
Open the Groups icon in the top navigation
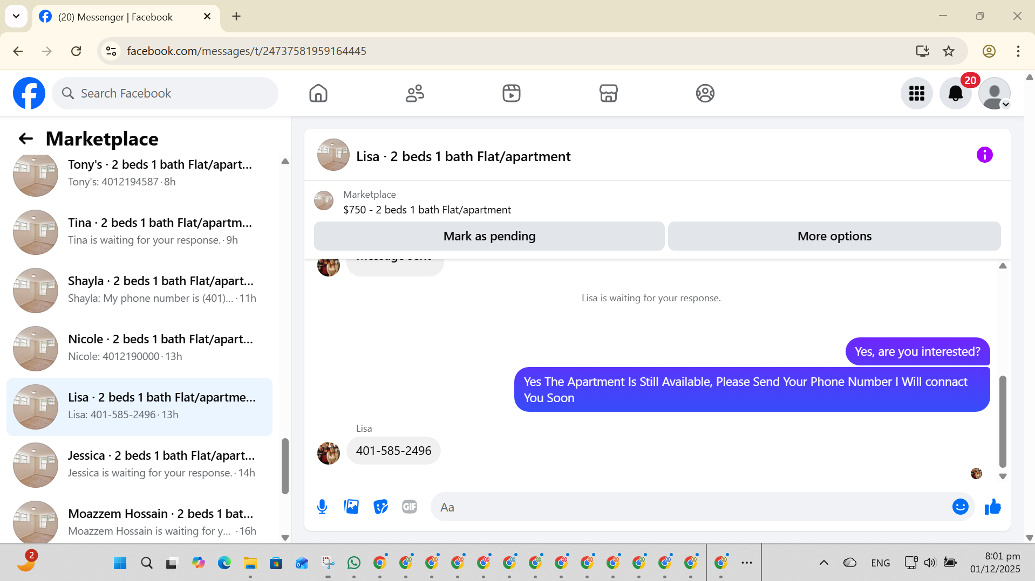[x=705, y=93]
